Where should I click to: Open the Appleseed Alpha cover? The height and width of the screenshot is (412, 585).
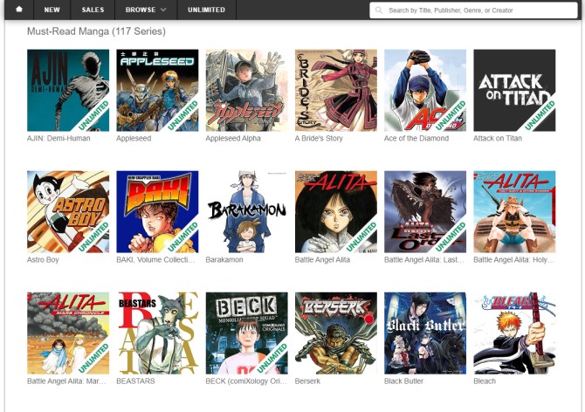coord(246,90)
